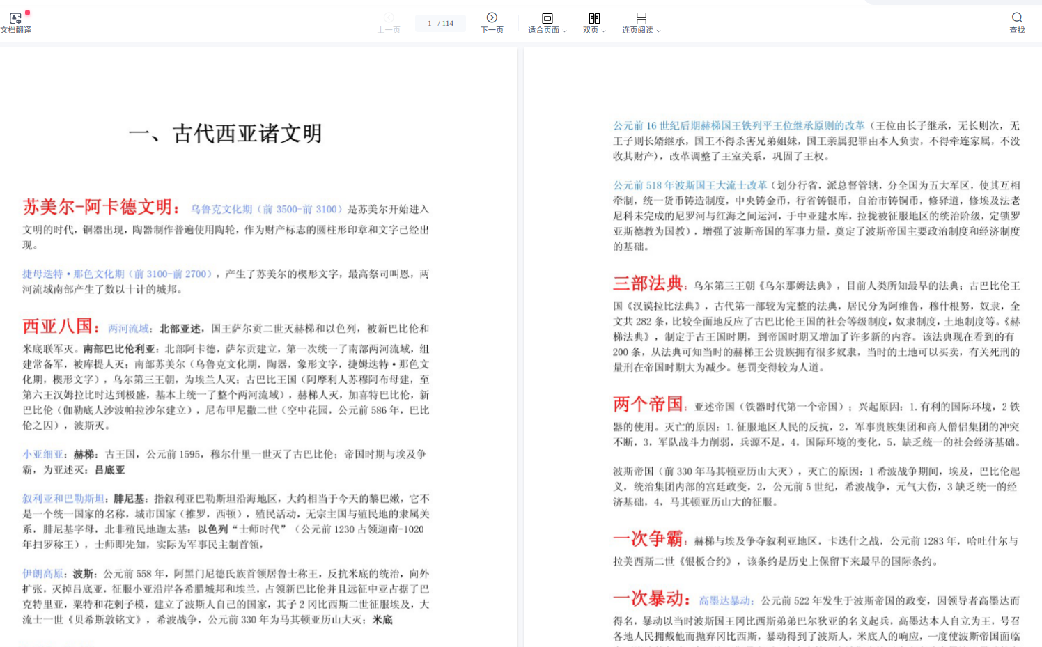The height and width of the screenshot is (647, 1042).
Task: Click the title 一、古代西亚诸文明
Action: click(x=225, y=134)
